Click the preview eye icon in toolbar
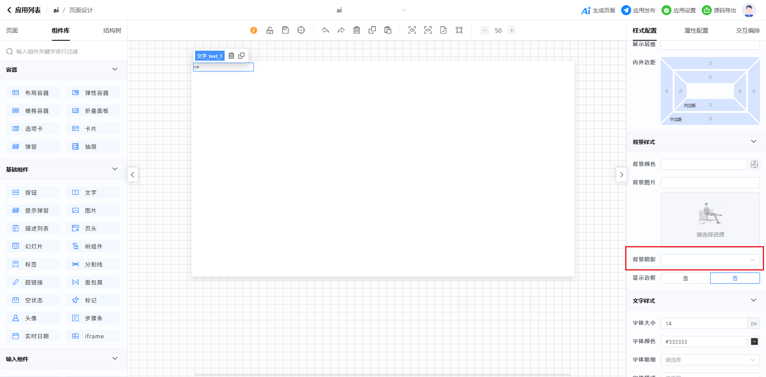The image size is (766, 377). click(412, 30)
